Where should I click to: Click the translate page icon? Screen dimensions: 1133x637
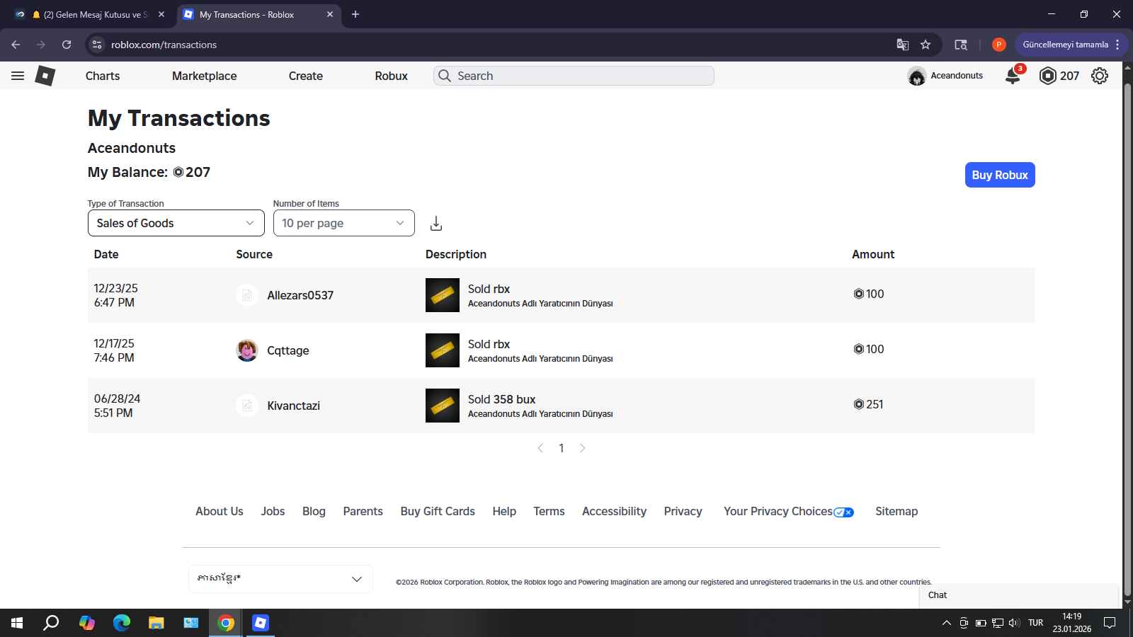[903, 45]
